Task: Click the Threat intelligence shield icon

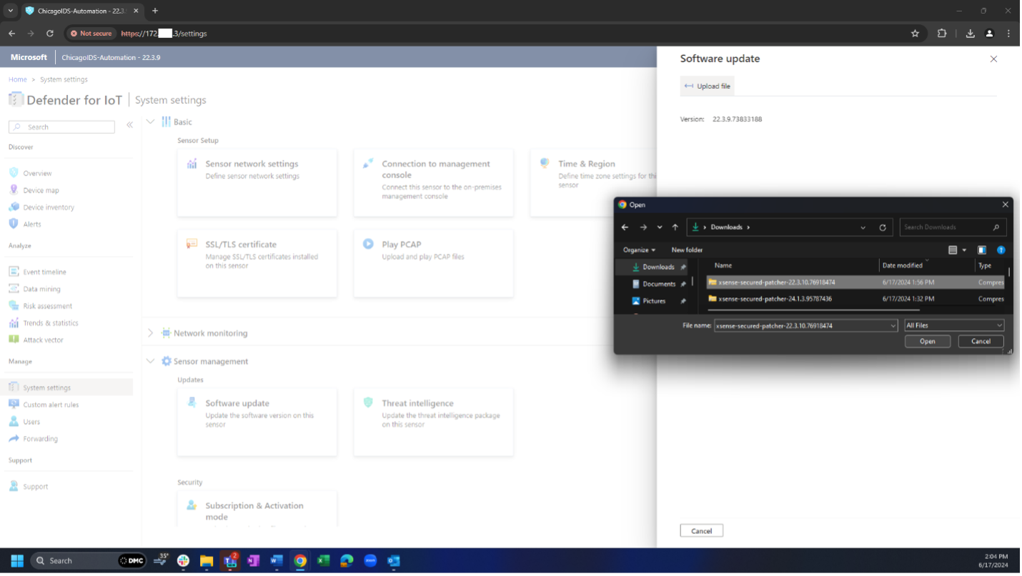Action: pos(368,403)
